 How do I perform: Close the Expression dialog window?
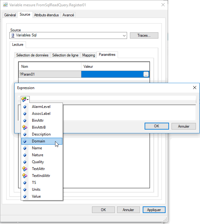pyautogui.click(x=194, y=88)
